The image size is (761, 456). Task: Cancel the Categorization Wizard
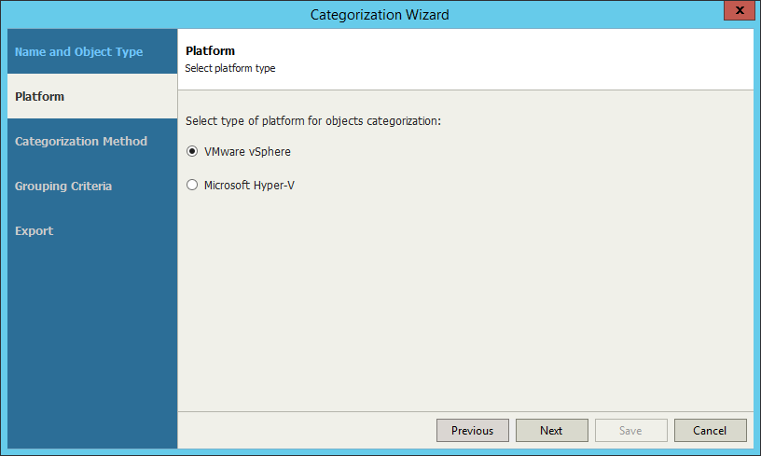(710, 430)
